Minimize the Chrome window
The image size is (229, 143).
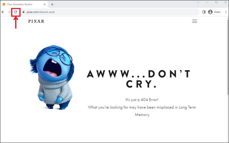207,2
